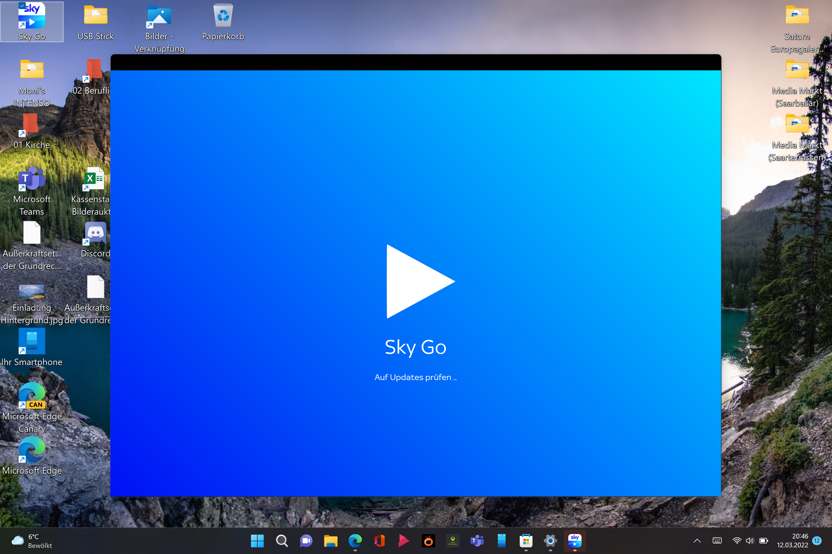The width and height of the screenshot is (832, 554).
Task: Open the clock and date flyout
Action: pos(792,541)
